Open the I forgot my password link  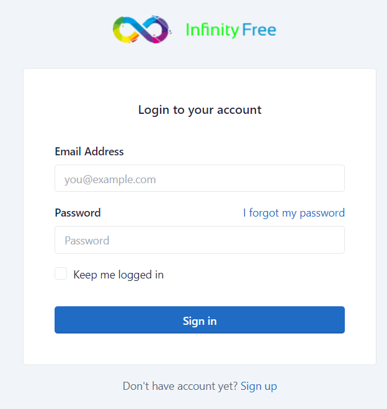pos(294,213)
